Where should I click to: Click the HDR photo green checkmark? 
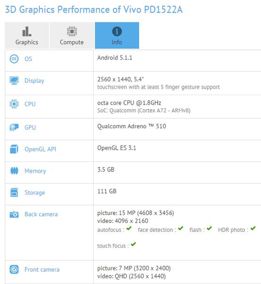coord(253,229)
